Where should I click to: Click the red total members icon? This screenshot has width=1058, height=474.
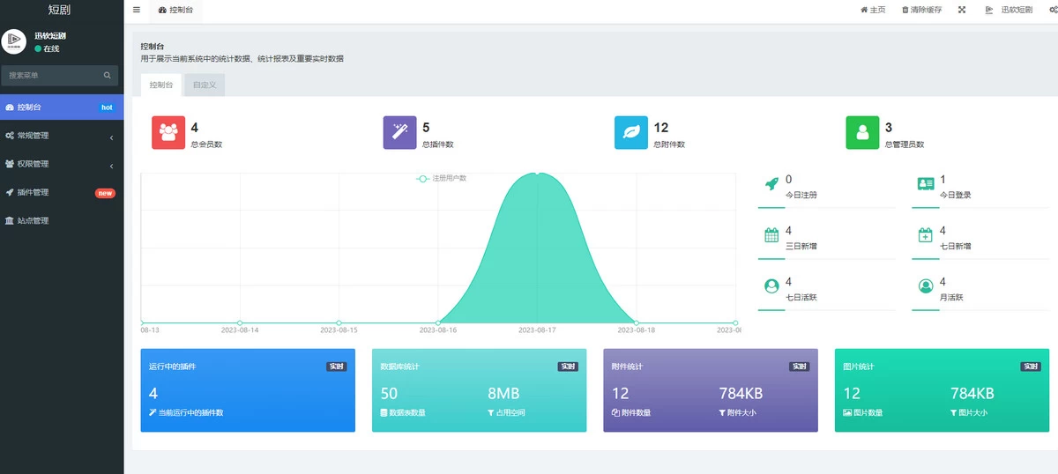coord(168,133)
